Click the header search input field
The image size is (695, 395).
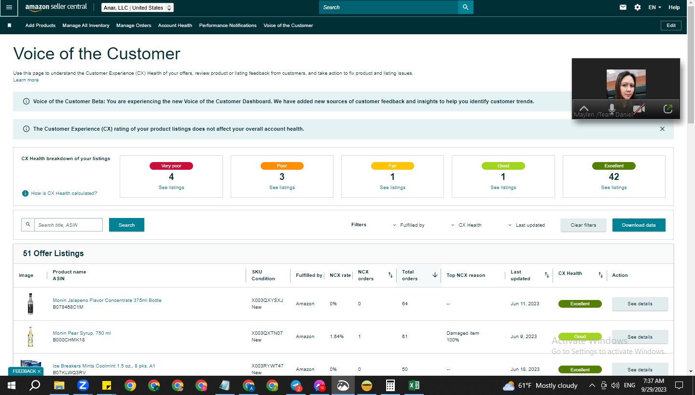[389, 7]
